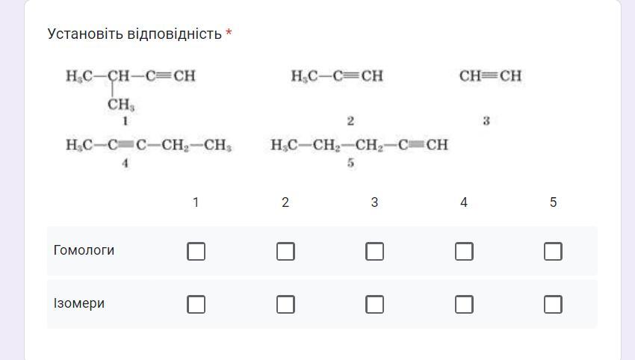Click the Ізомери row label

pyautogui.click(x=79, y=303)
